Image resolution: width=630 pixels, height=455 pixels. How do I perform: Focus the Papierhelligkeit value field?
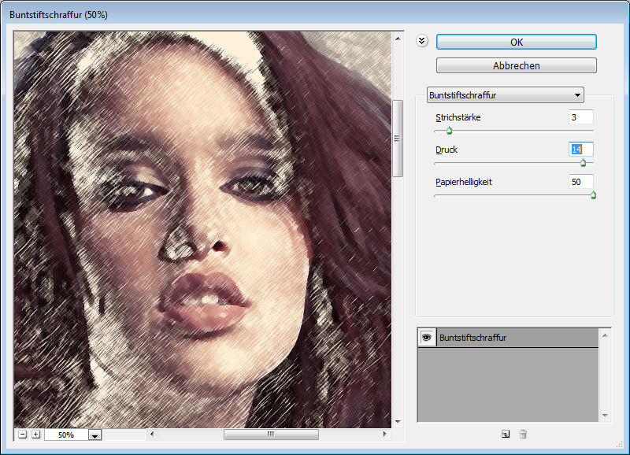coord(581,182)
